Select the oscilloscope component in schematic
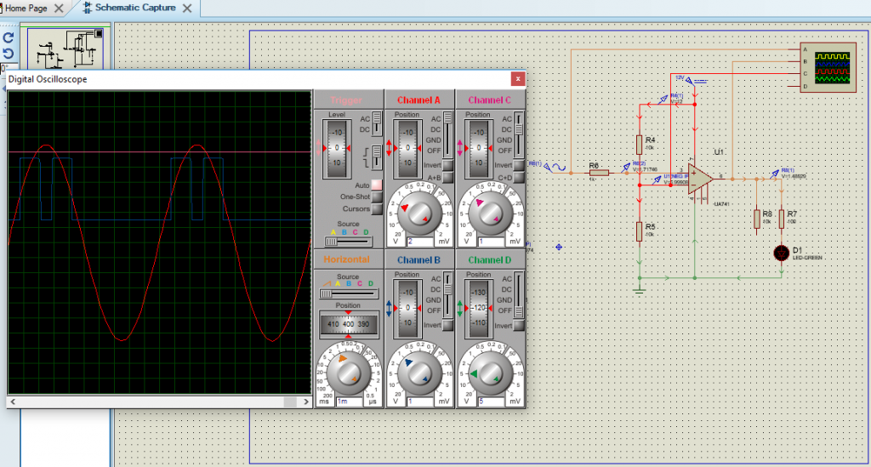The width and height of the screenshot is (871, 467). (829, 67)
